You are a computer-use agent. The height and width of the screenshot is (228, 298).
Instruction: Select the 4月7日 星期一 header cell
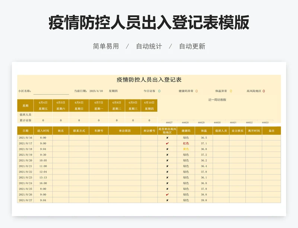pyautogui.click(x=99, y=106)
